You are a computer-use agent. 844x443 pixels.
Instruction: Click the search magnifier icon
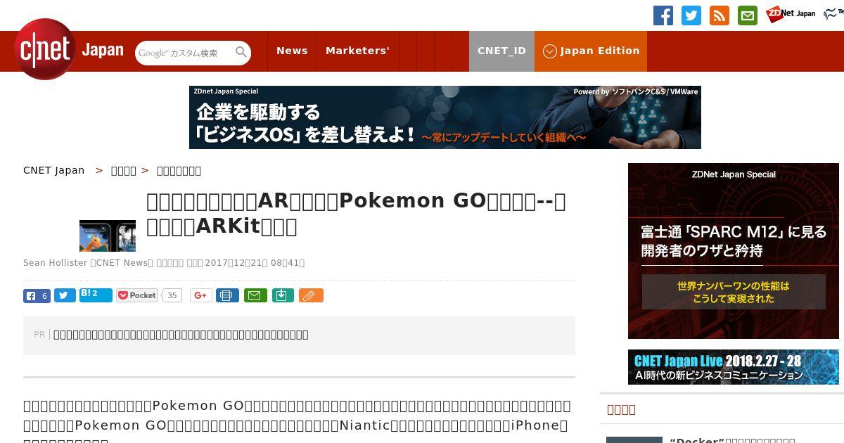(x=241, y=53)
